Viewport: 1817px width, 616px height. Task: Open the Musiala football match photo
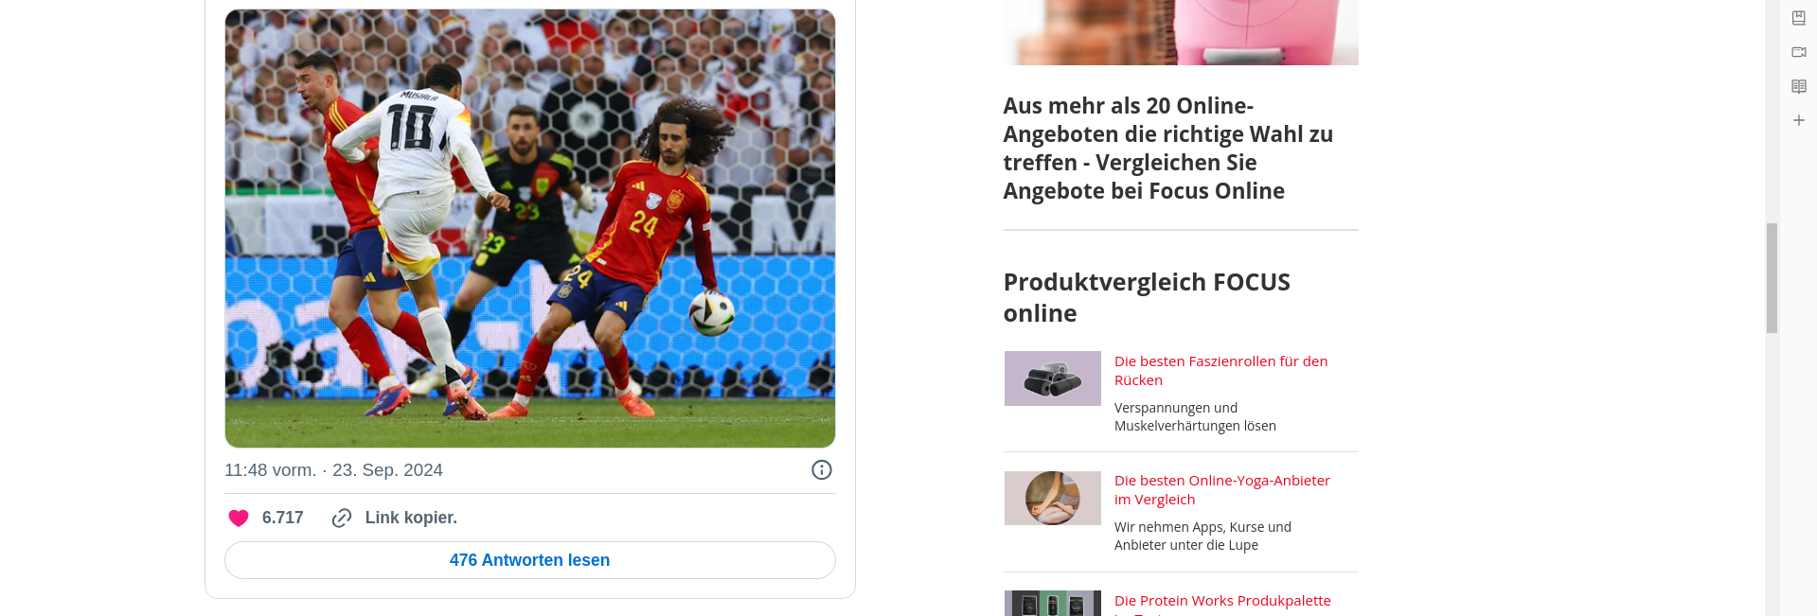click(530, 228)
